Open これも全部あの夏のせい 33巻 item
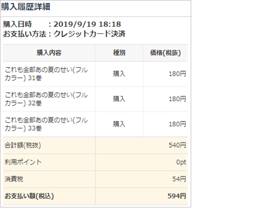 tap(46, 124)
